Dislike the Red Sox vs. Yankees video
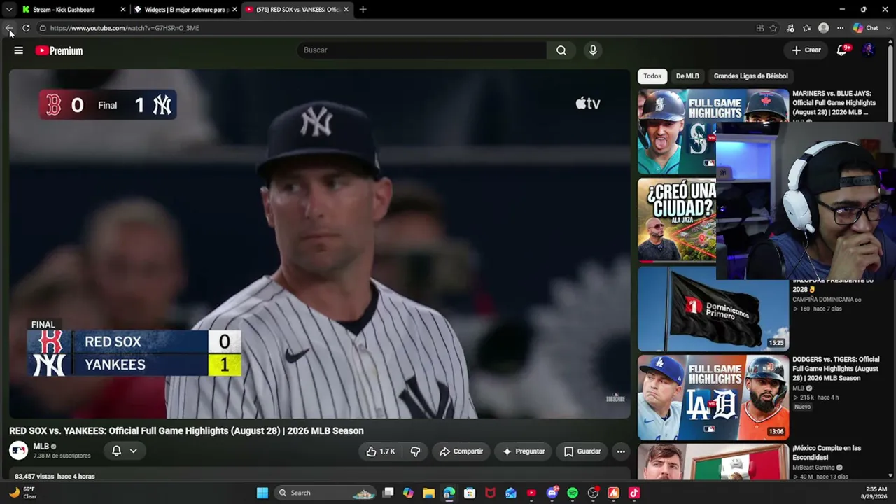Screen dimensions: 896x504 [x=415, y=451]
